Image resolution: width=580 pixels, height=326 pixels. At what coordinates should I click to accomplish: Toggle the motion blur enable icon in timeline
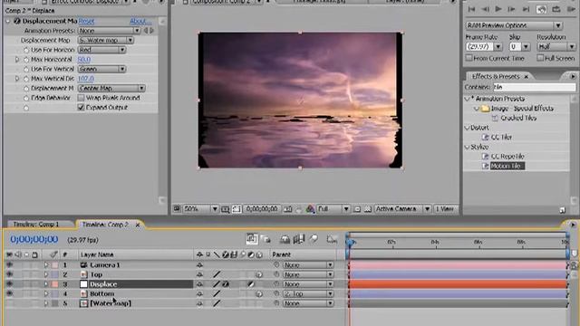tap(314, 239)
